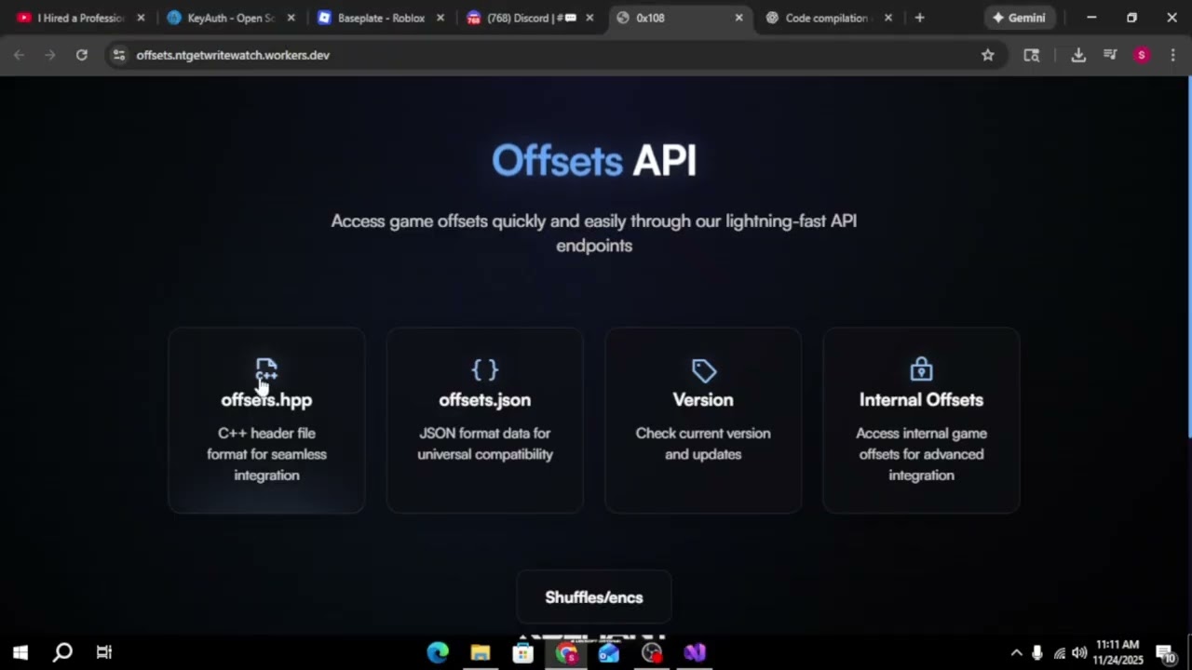Open the notification center icon
The width and height of the screenshot is (1192, 670).
[1165, 653]
